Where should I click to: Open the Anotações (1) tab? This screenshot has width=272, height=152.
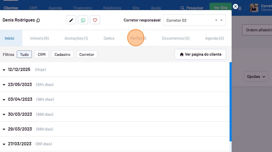coord(76,38)
